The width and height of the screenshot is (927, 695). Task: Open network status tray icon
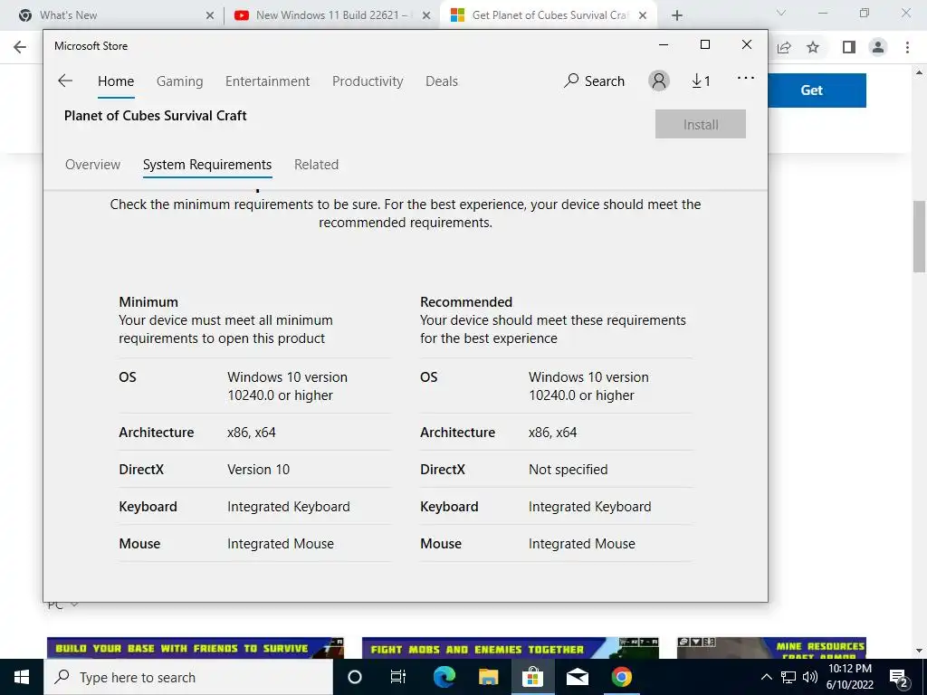point(788,677)
